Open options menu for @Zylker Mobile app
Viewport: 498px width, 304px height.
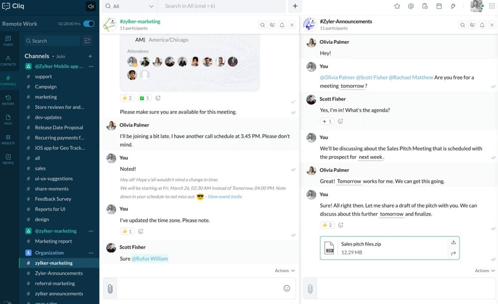click(91, 66)
